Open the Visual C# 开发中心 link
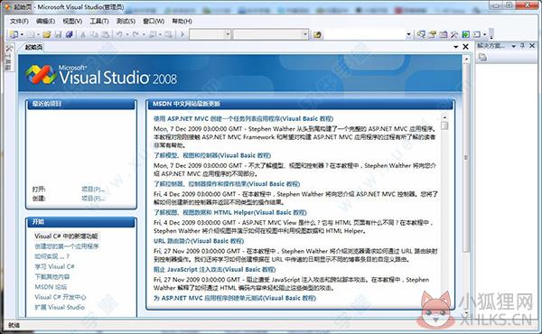The image size is (542, 334). click(61, 297)
